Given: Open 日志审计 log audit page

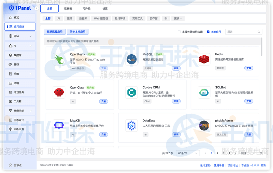Looking at the screenshot, I should [x=20, y=120].
